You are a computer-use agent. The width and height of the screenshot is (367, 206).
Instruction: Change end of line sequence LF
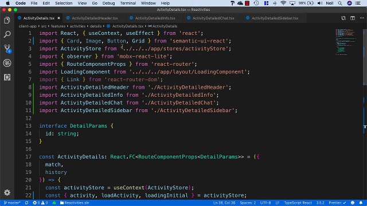tap(278, 203)
